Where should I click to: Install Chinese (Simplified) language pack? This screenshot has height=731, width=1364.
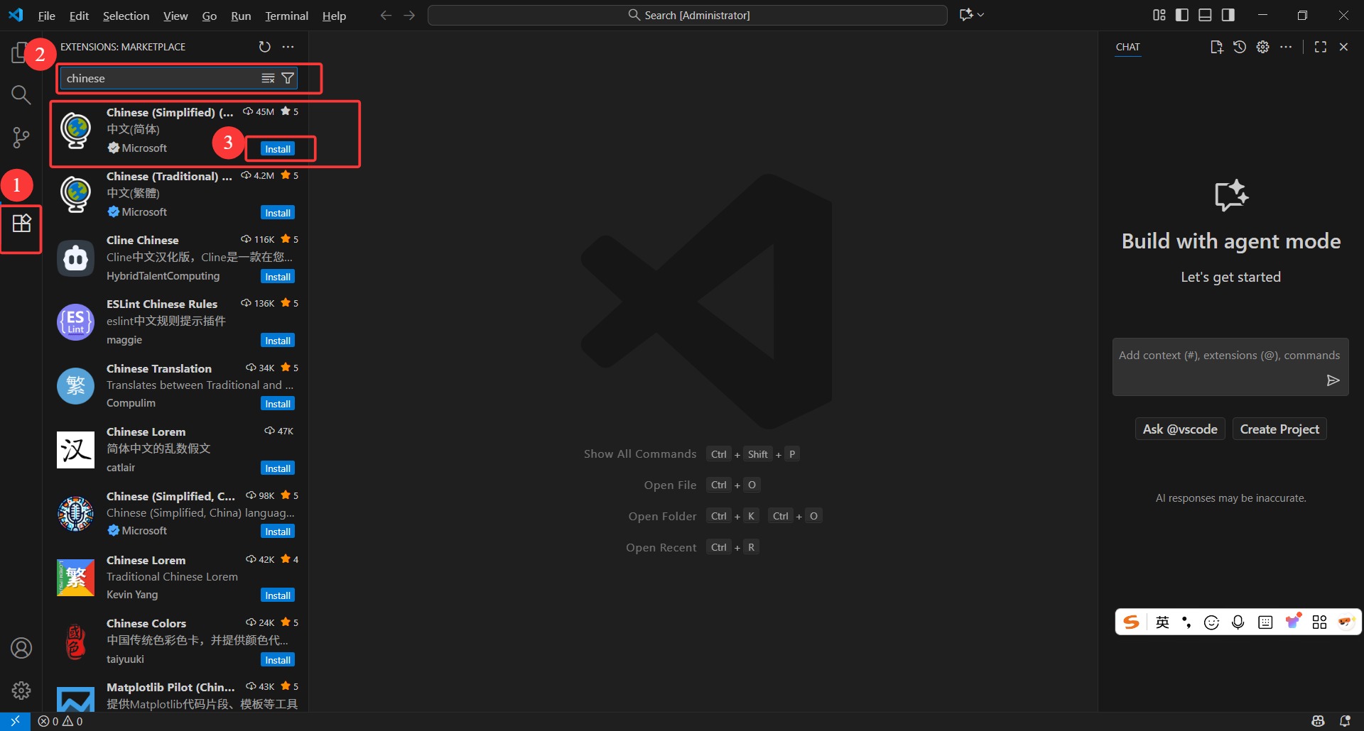[278, 149]
